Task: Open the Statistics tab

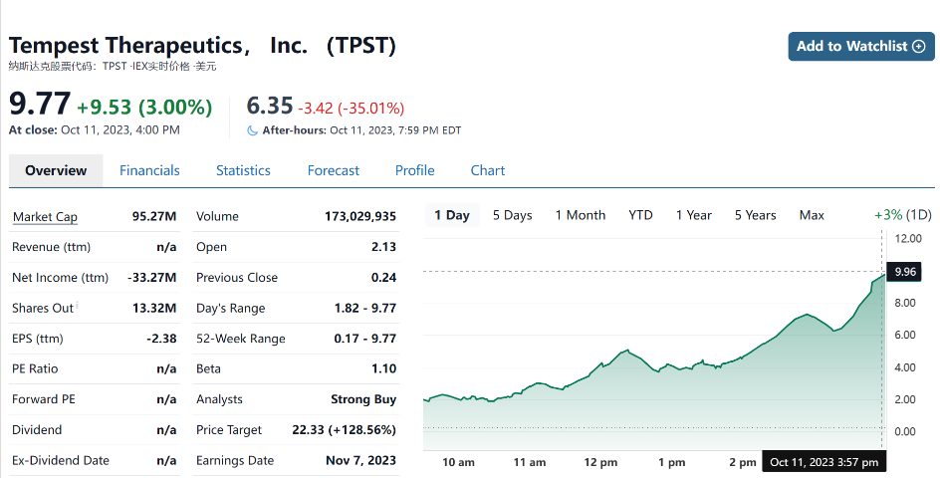Action: point(243,170)
